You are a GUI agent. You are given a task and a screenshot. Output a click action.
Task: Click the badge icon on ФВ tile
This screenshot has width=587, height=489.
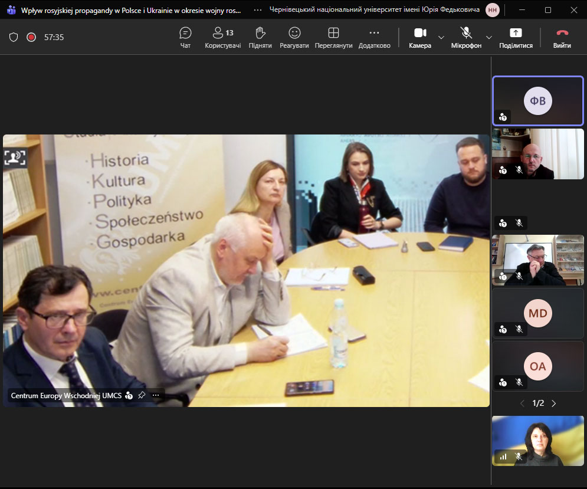click(503, 117)
